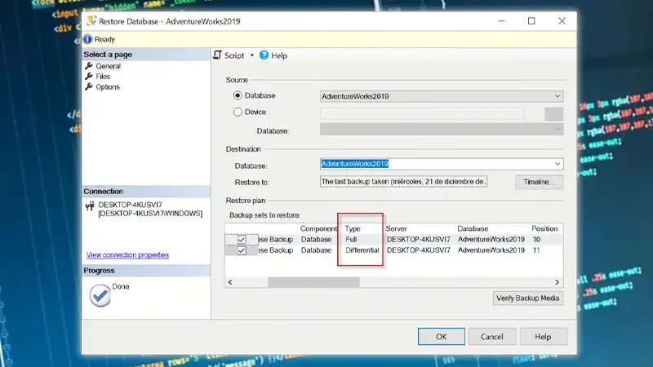Maximize the Restore Database window
This screenshot has height=367, width=653.
(x=531, y=21)
